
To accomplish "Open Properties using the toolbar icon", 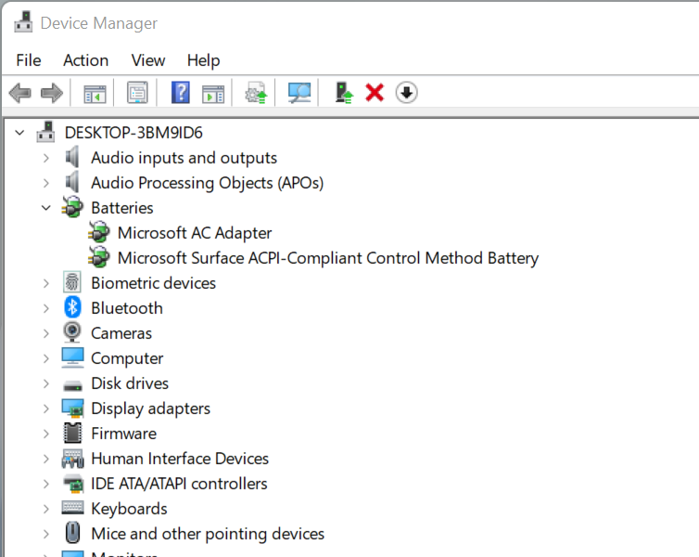I will click(x=138, y=93).
